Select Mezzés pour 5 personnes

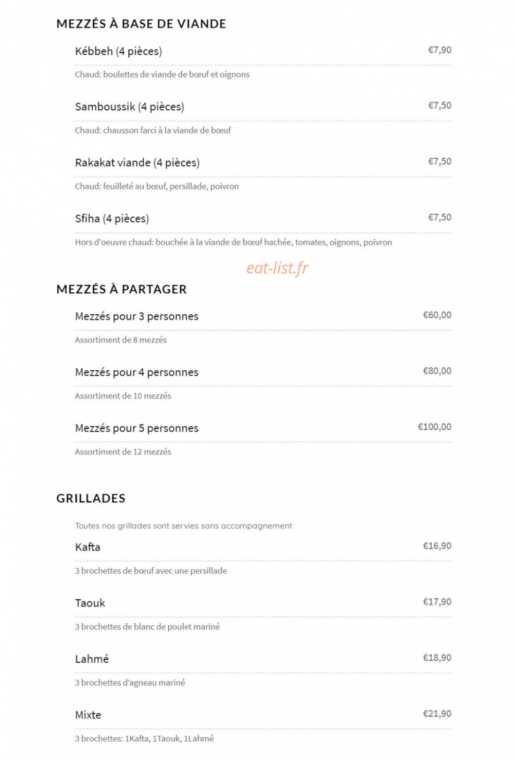pos(136,428)
